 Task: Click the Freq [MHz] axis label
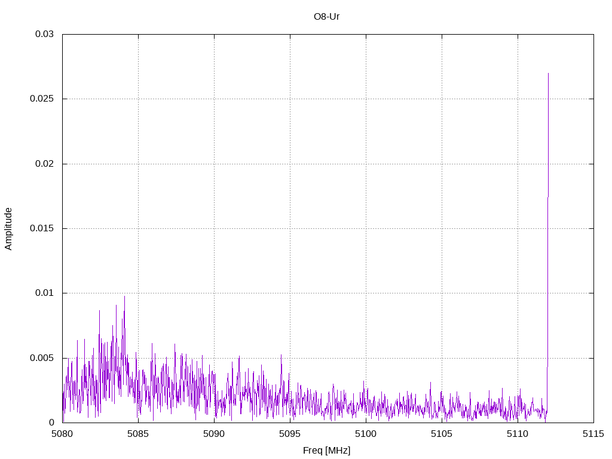click(x=326, y=451)
